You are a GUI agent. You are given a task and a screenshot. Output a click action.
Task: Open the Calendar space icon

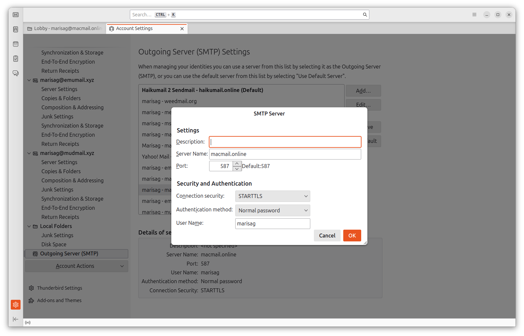coord(16,44)
